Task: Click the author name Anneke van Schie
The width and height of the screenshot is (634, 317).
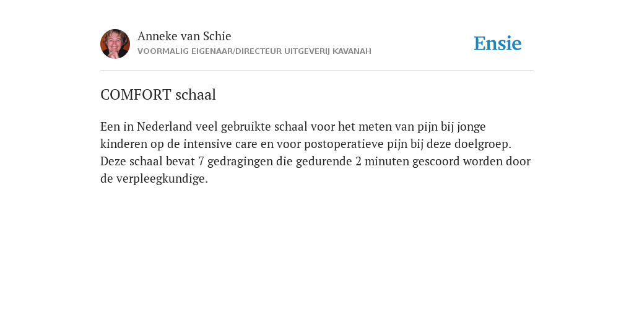Action: [185, 37]
